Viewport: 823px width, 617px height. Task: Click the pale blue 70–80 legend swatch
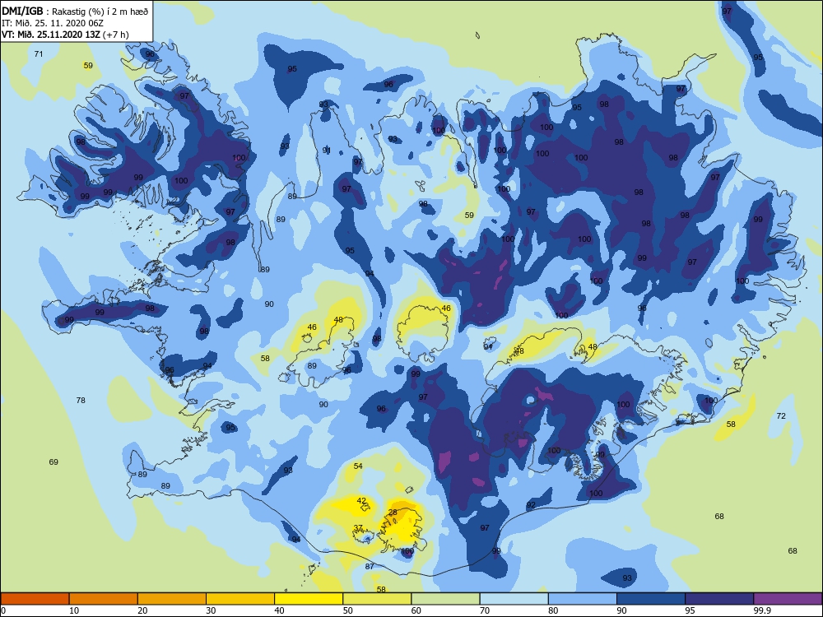(x=514, y=599)
